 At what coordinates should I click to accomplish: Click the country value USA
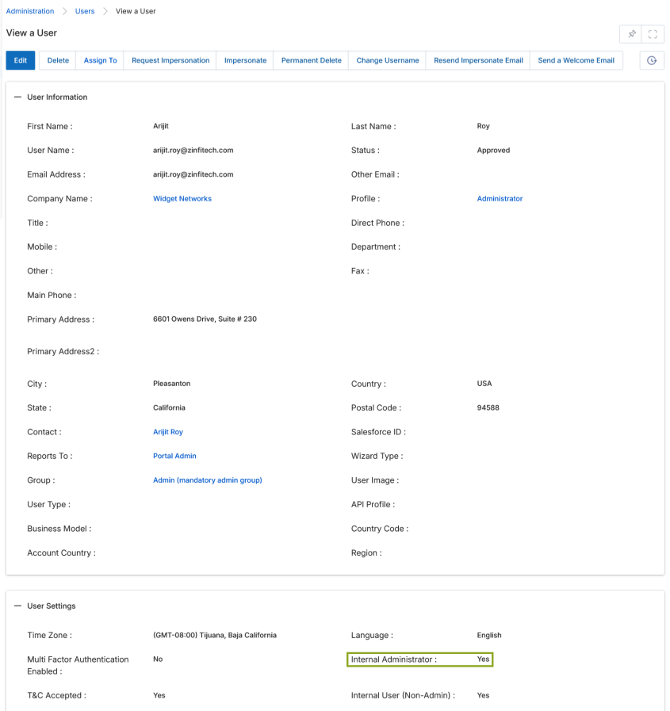tap(484, 384)
